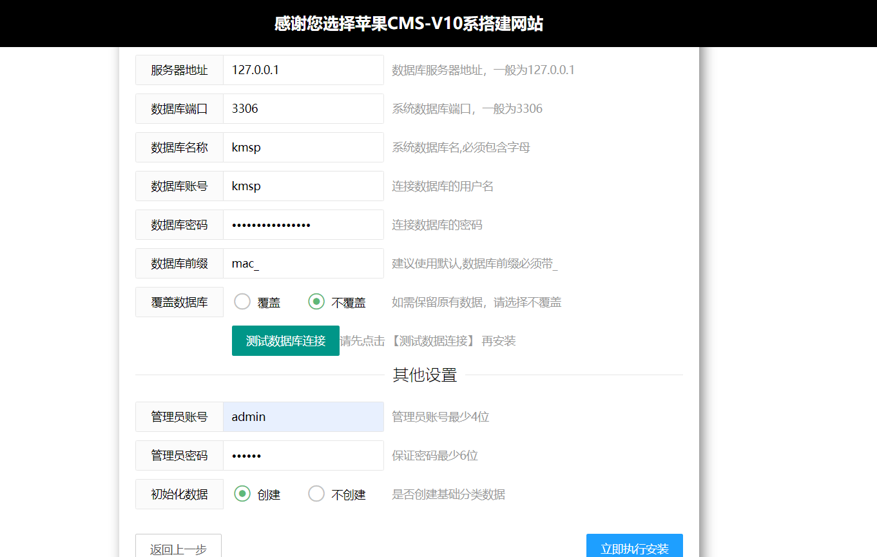Screen dimensions: 877x557
Task: Go back with 返回上一步 button
Action: (178, 548)
